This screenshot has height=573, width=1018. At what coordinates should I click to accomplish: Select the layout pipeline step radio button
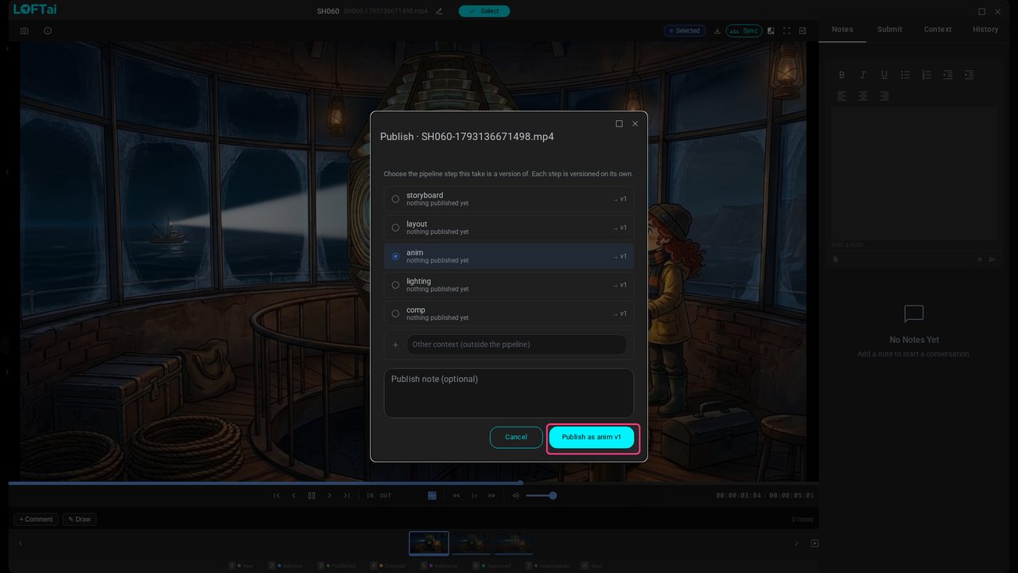[x=395, y=228]
